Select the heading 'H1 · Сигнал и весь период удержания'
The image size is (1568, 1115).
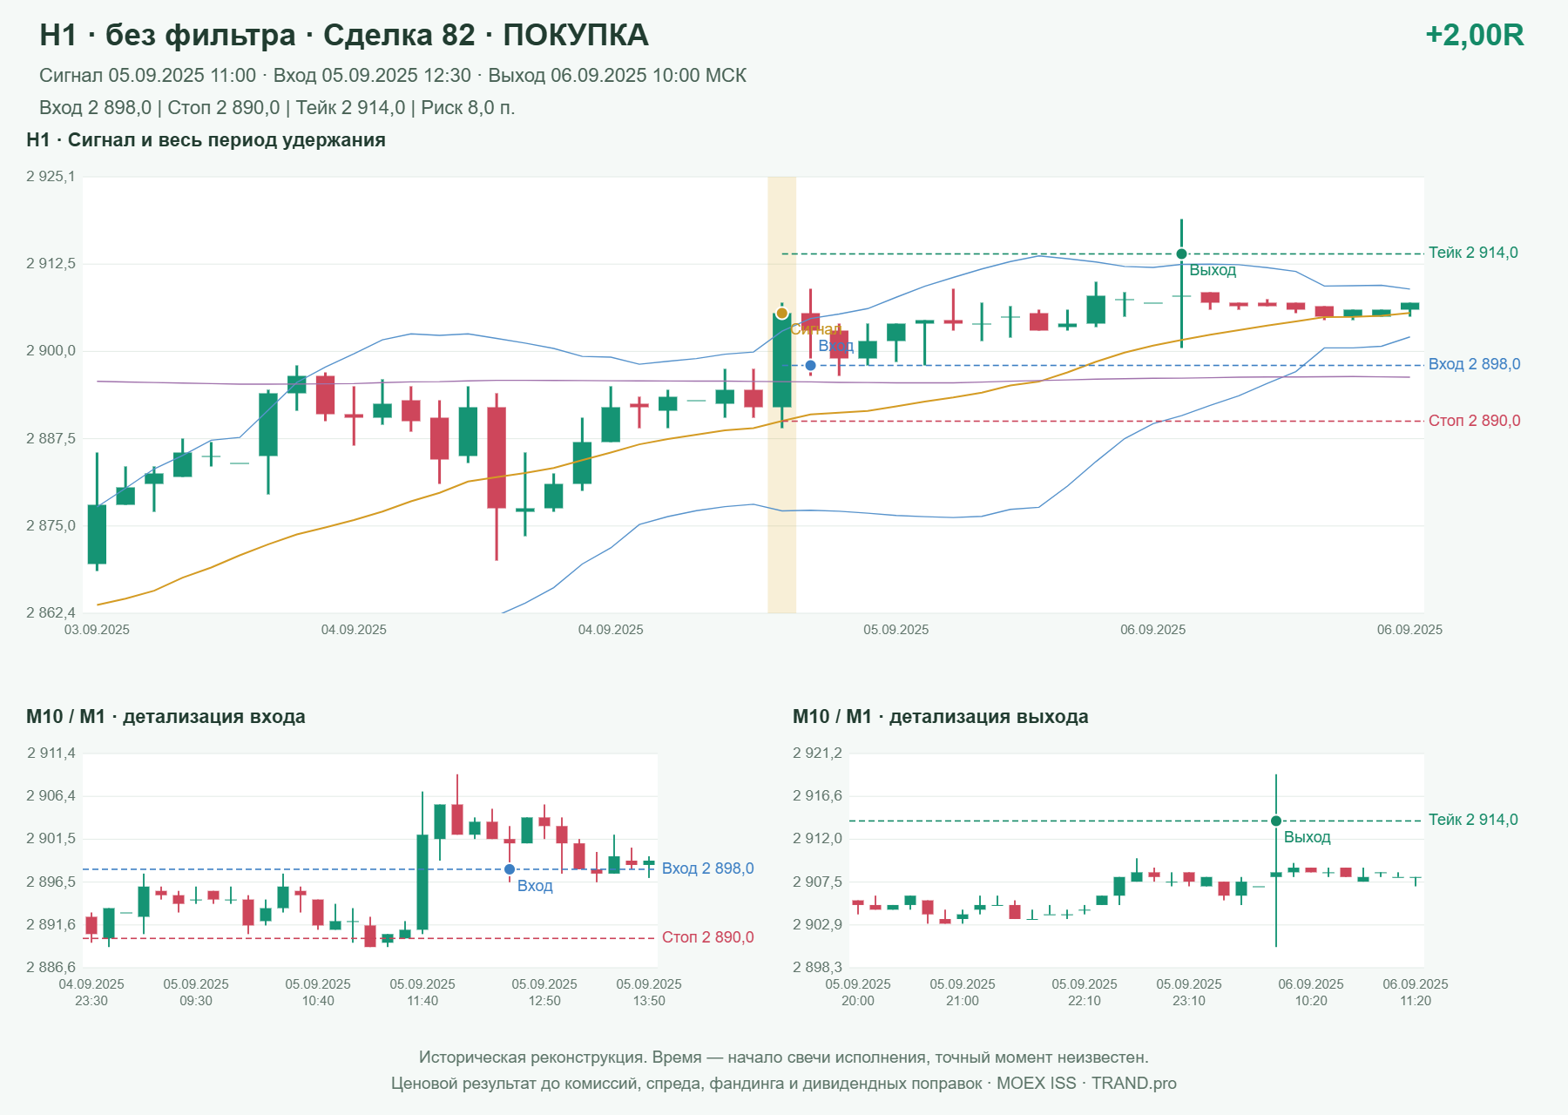(206, 140)
